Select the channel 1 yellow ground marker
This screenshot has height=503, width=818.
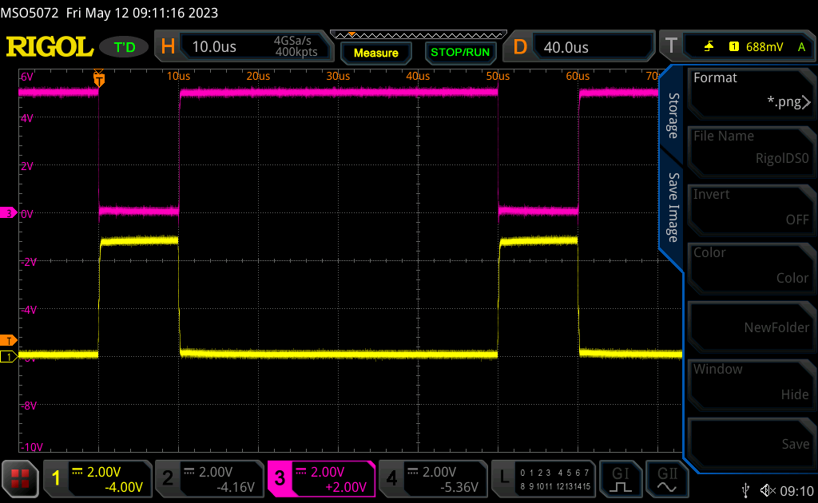click(8, 357)
